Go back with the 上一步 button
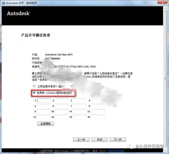The width and height of the screenshot is (169, 154). pos(81,139)
